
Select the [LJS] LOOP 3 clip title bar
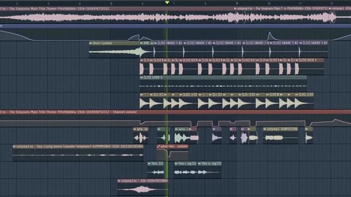click(x=223, y=78)
